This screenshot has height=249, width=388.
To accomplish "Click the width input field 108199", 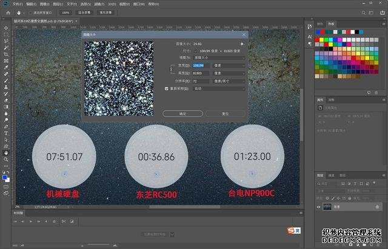I will tap(201, 65).
